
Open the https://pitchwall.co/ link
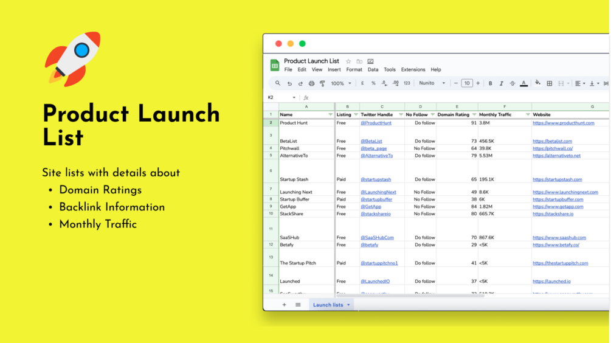pos(553,148)
